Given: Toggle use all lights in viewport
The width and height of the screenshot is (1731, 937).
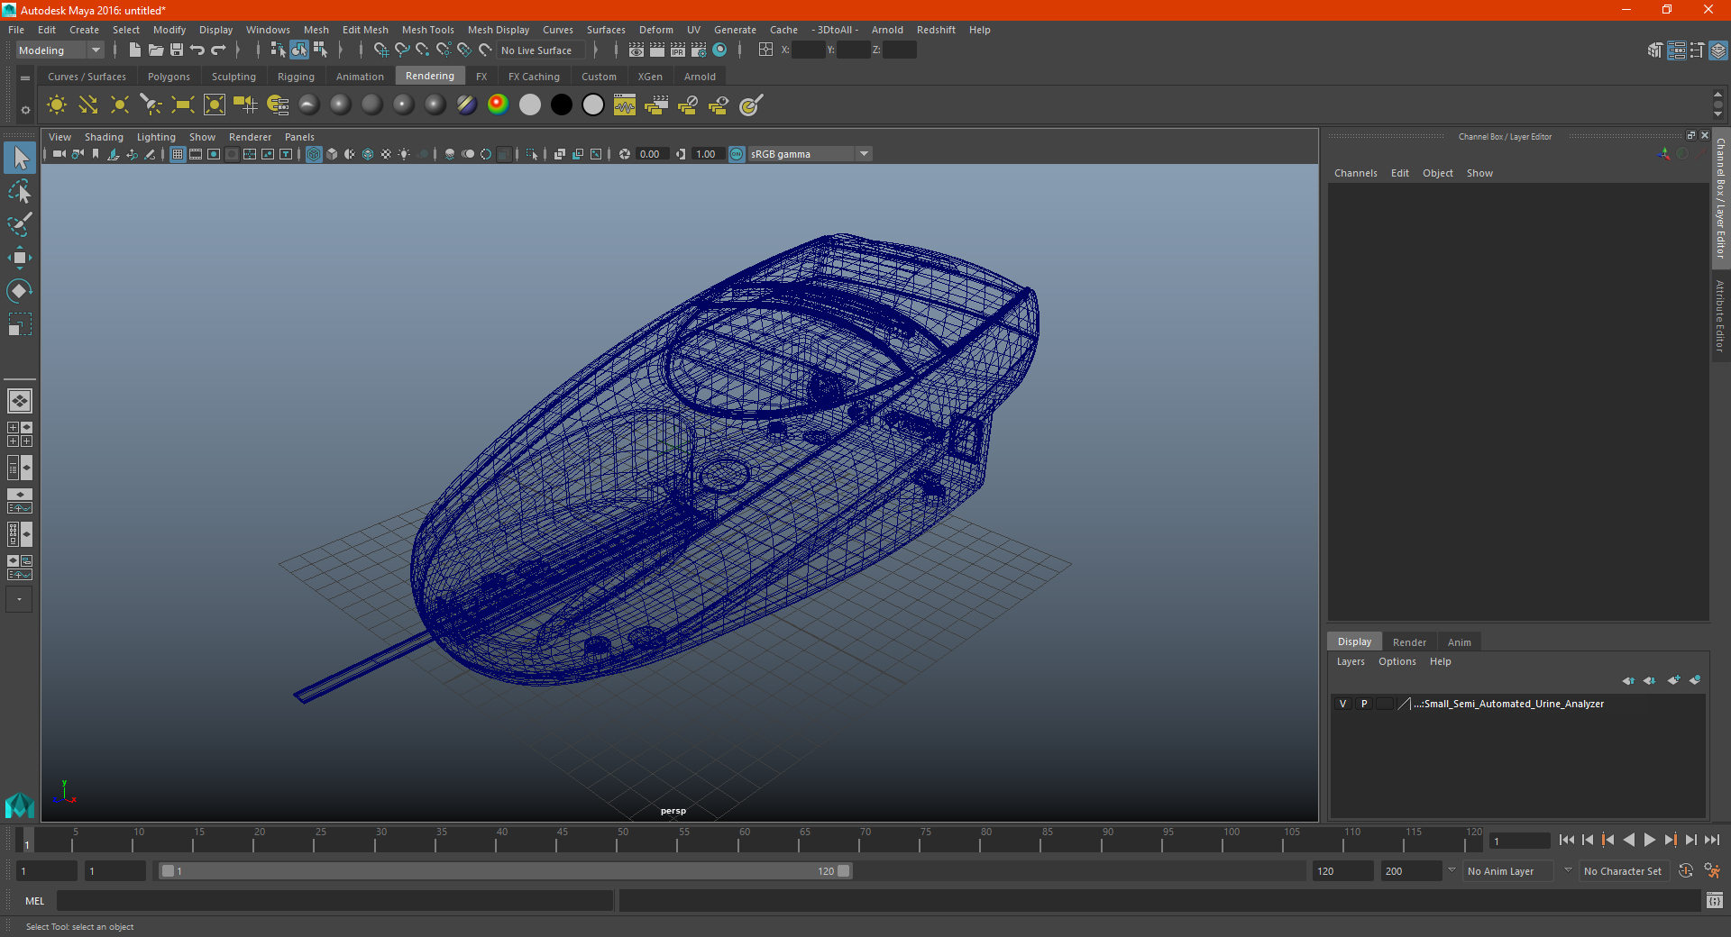Looking at the screenshot, I should [x=404, y=154].
